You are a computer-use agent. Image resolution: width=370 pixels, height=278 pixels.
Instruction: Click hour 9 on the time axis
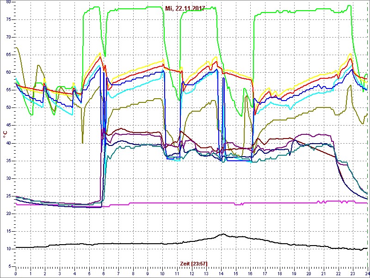(148, 274)
